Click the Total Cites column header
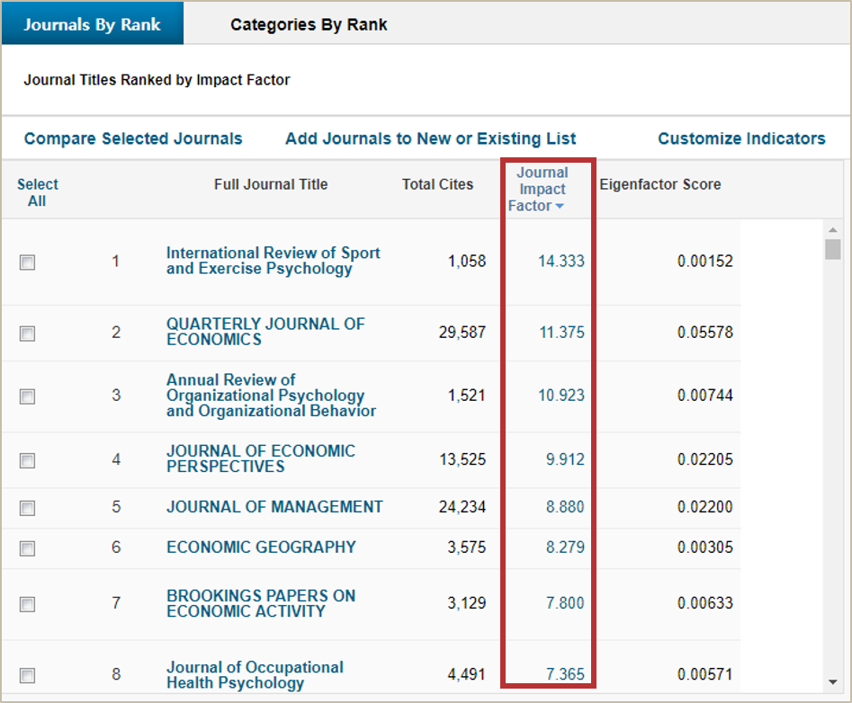The width and height of the screenshot is (852, 703). (x=437, y=184)
